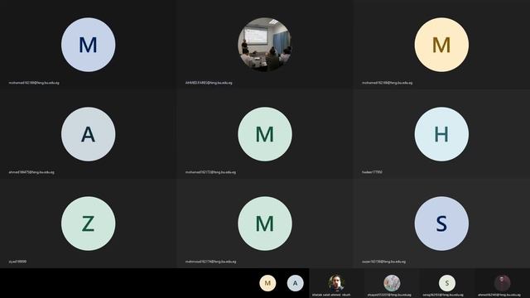Click name label beneath top-left M avatar
Viewport: 530px width, 298px height.
tap(34, 83)
